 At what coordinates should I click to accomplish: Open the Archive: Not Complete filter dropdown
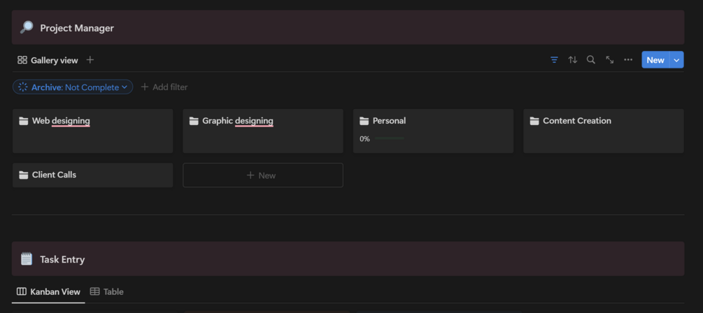point(73,87)
